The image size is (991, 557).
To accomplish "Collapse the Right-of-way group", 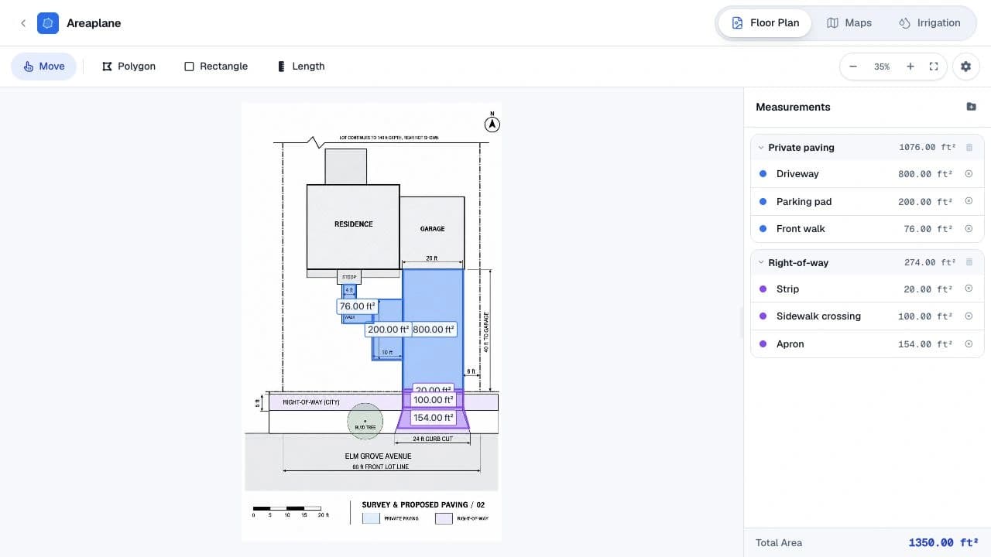I will tap(761, 263).
